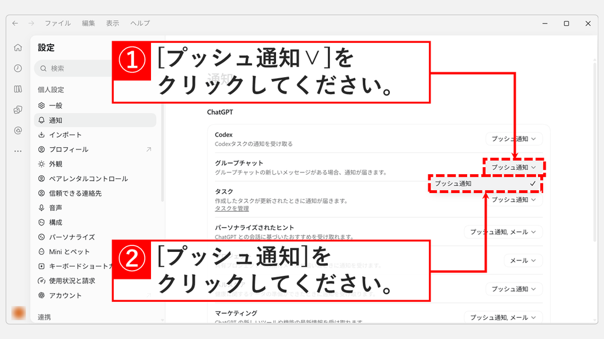Click the external link arrow beside プロフィール
The width and height of the screenshot is (604, 339).
click(149, 149)
